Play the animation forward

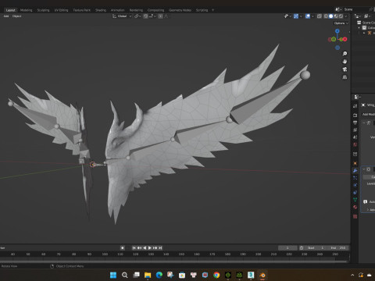[x=150, y=247]
